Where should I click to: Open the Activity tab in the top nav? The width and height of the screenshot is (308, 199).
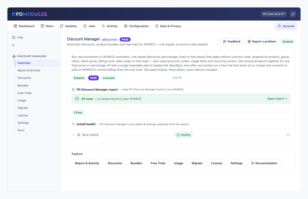coord(110,26)
